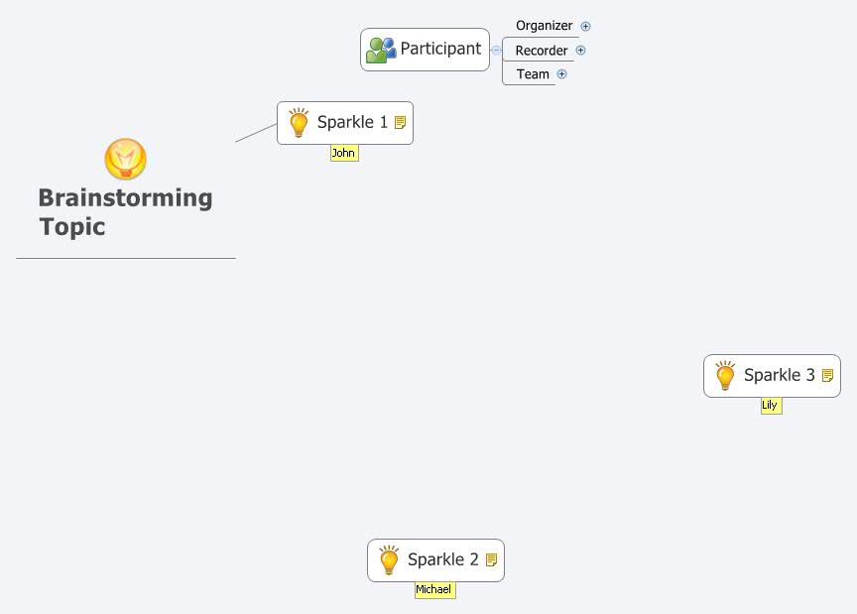Expand the Organizer subtopic with its plus button

click(585, 26)
